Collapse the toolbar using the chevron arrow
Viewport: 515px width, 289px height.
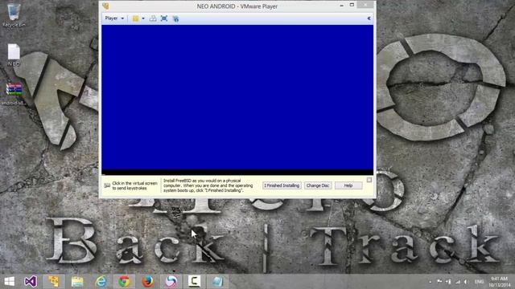[x=369, y=18]
